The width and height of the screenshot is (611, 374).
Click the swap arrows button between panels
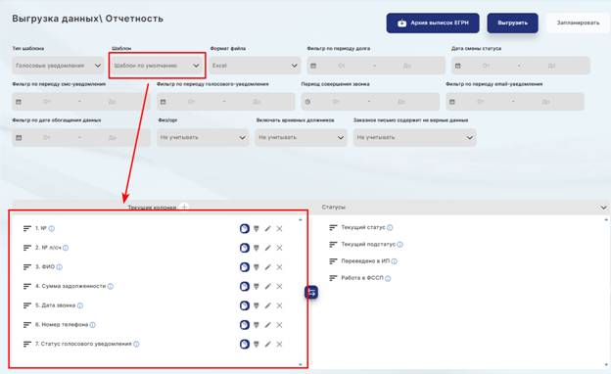pos(311,292)
